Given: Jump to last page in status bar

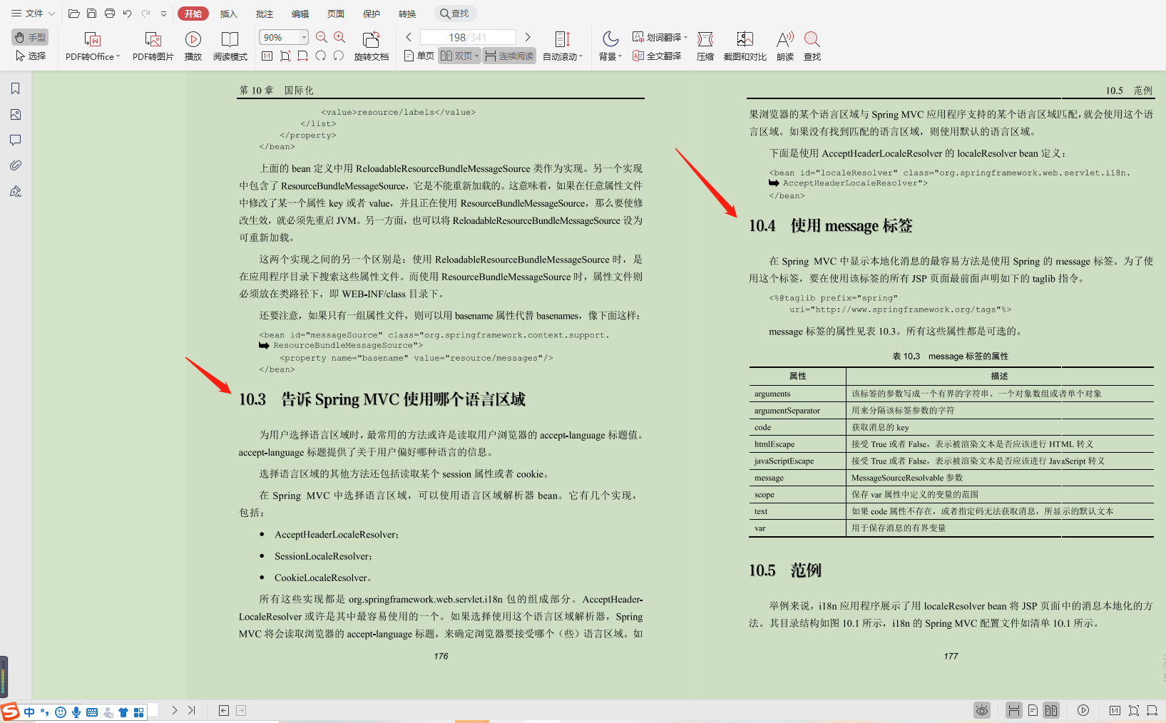Looking at the screenshot, I should [x=191, y=710].
